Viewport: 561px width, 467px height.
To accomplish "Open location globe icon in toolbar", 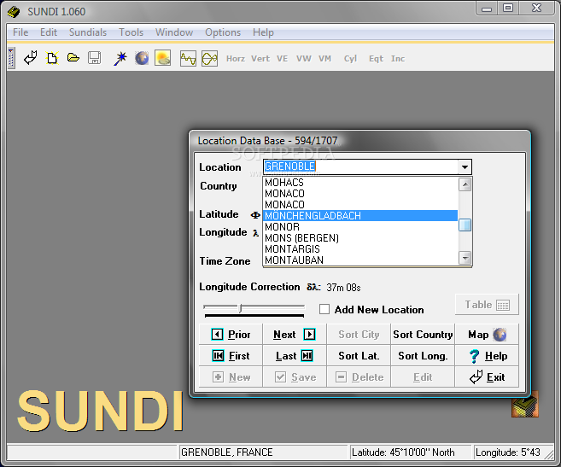I will [142, 58].
